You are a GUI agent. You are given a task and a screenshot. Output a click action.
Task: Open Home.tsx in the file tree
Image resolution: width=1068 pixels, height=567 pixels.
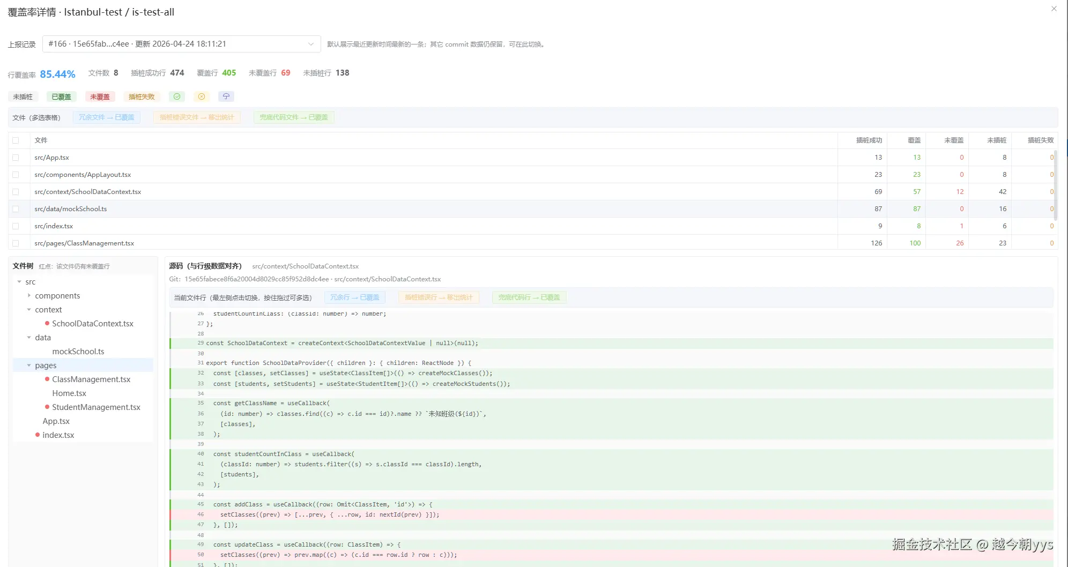(69, 393)
